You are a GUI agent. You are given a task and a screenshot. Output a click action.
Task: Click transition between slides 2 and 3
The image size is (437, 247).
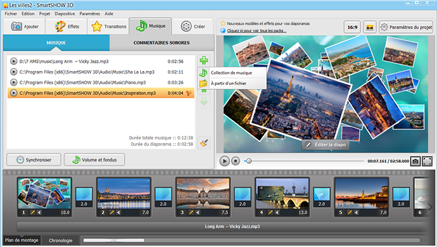point(163,197)
